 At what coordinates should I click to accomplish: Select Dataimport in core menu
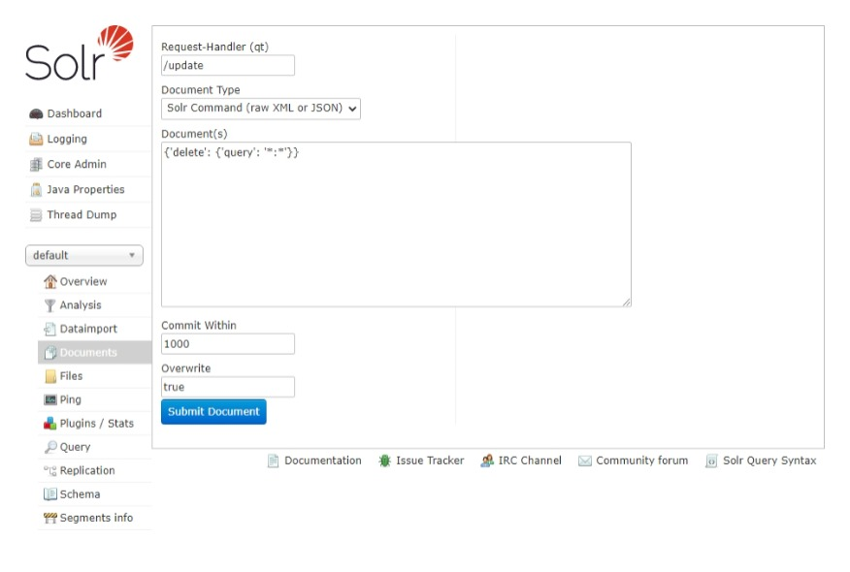point(88,329)
